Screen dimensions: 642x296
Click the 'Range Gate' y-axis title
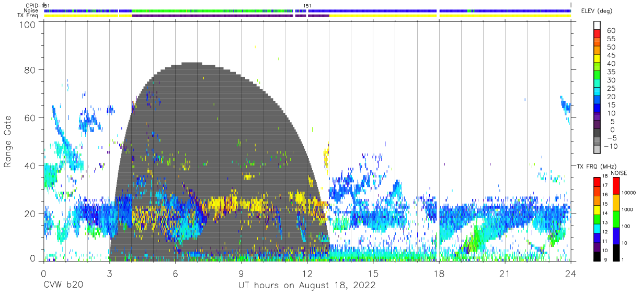pos(8,142)
